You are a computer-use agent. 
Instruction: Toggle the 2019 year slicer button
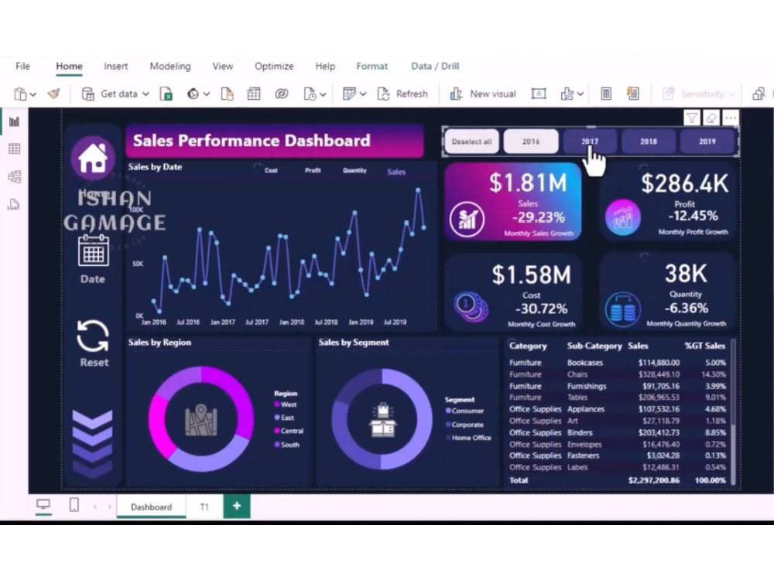click(x=707, y=142)
